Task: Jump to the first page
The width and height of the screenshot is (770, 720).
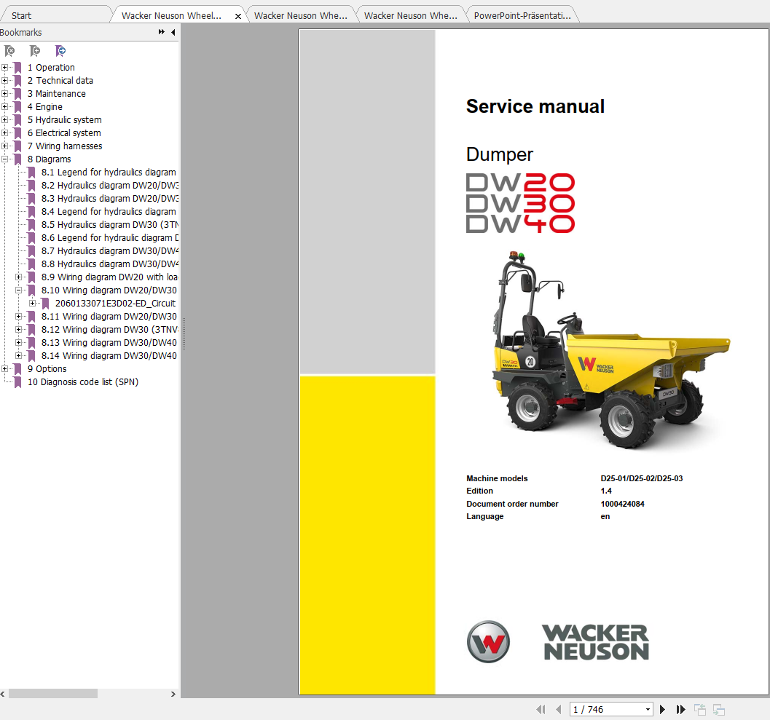Action: tap(541, 709)
